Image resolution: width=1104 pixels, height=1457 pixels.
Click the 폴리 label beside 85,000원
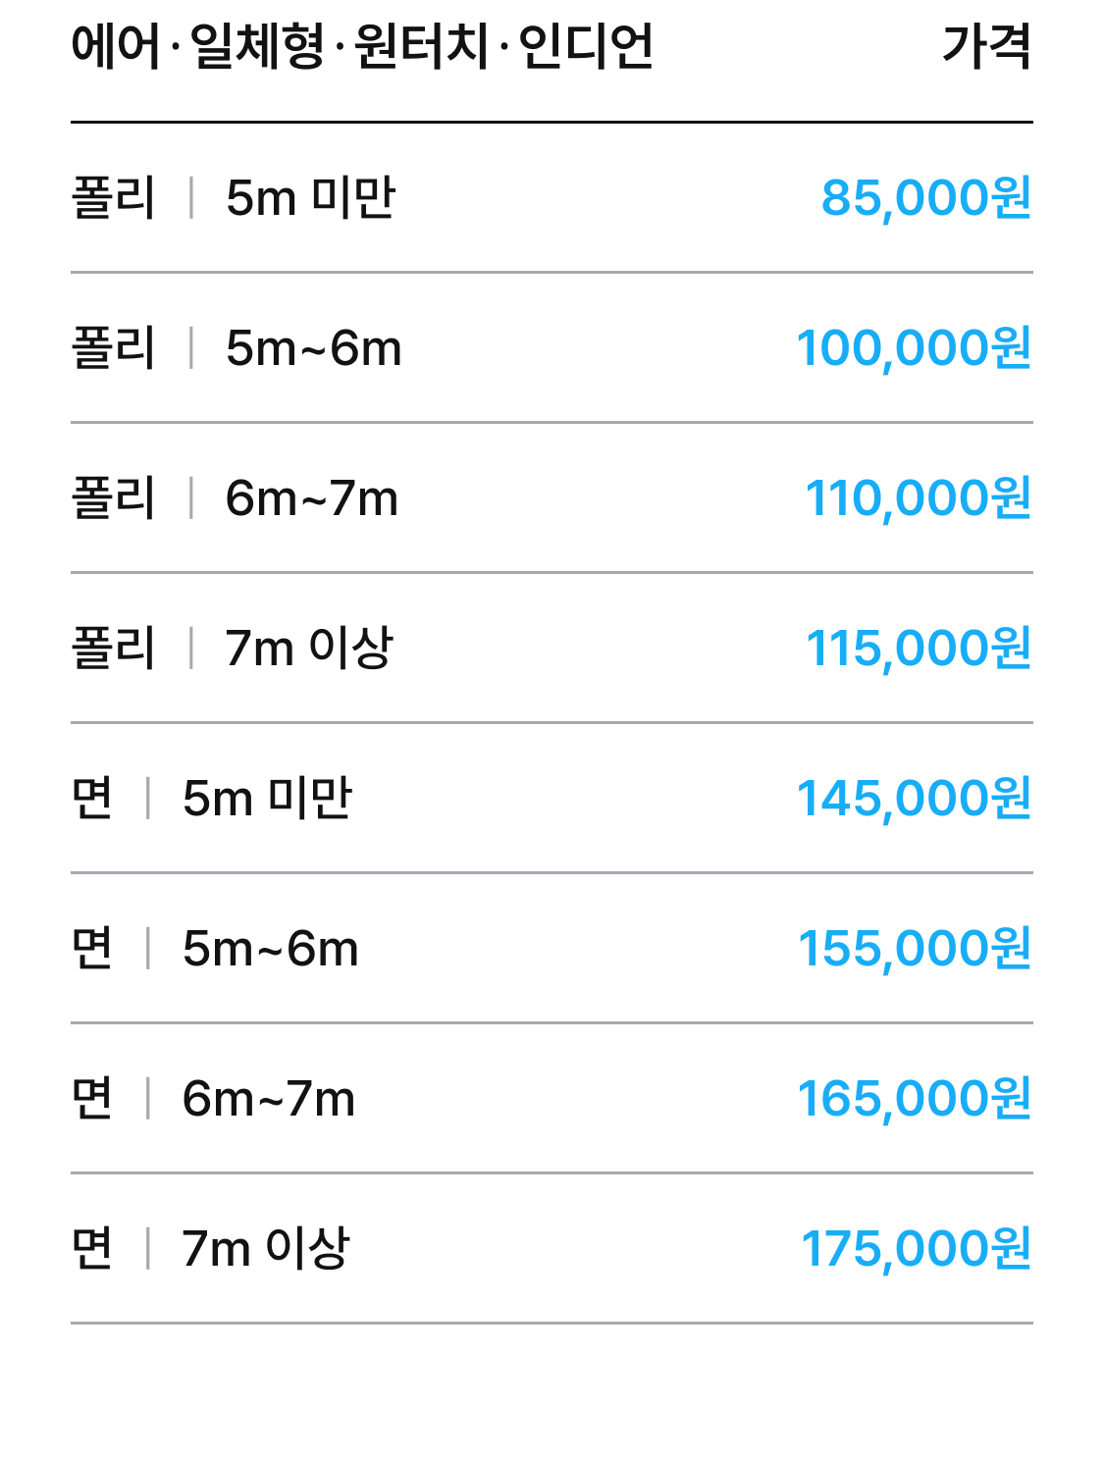[113, 198]
